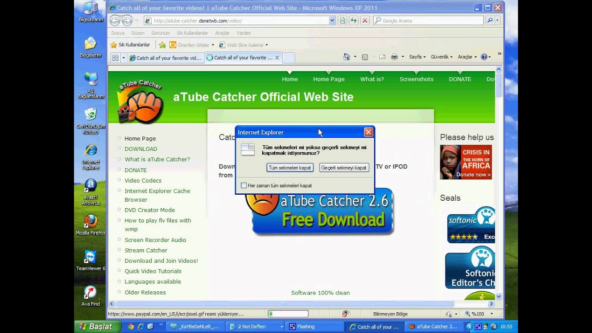The height and width of the screenshot is (333, 592).
Task: Click the 'Crisis in the Horn of Africa' banner
Action: pos(466,162)
